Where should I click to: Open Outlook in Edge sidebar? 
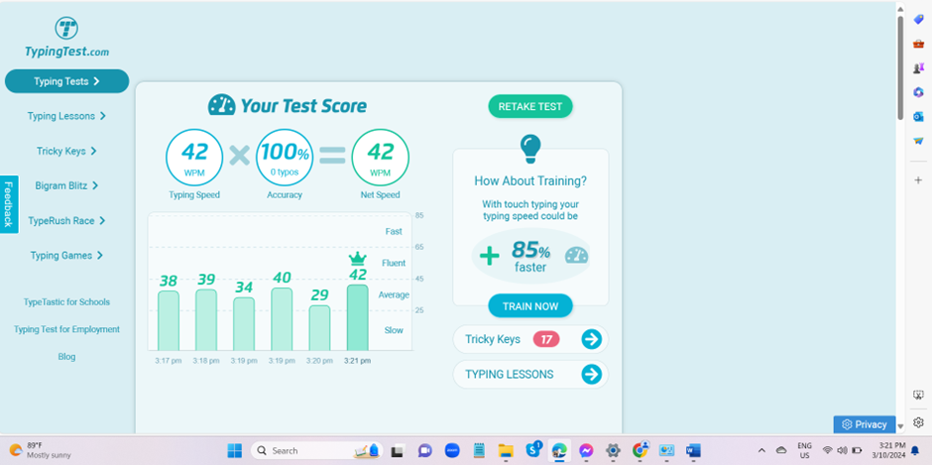pyautogui.click(x=918, y=117)
